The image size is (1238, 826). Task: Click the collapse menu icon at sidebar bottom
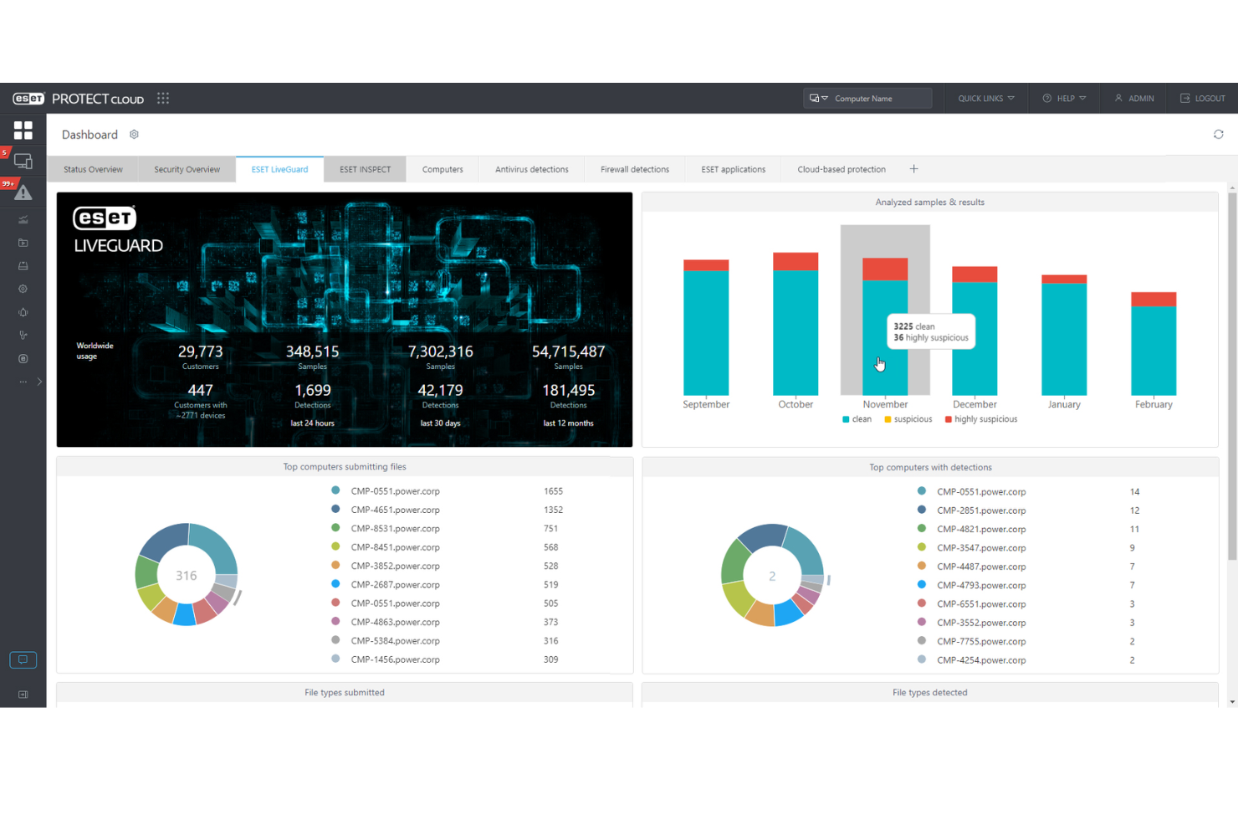coord(23,695)
